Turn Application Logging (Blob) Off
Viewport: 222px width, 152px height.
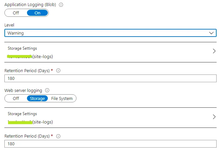[x=16, y=13]
